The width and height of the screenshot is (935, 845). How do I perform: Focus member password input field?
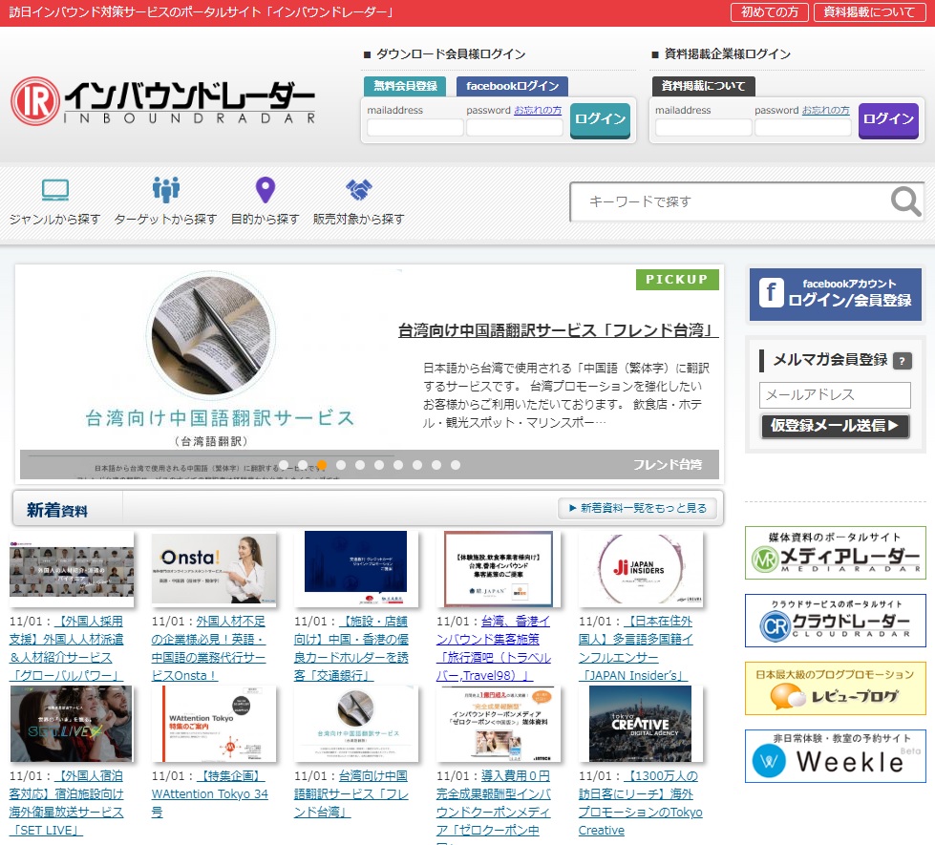(x=515, y=128)
